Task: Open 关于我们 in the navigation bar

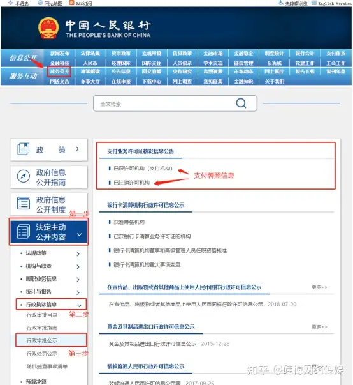Action: point(275,81)
